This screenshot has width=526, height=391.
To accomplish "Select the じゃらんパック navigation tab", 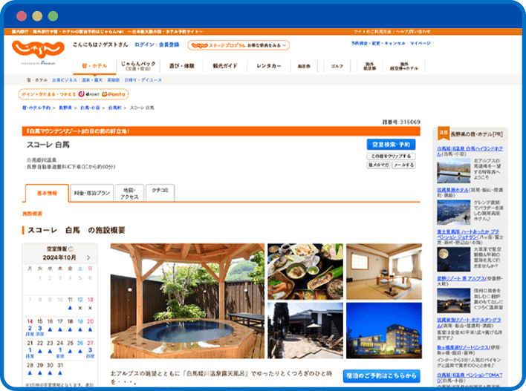I will pyautogui.click(x=138, y=66).
